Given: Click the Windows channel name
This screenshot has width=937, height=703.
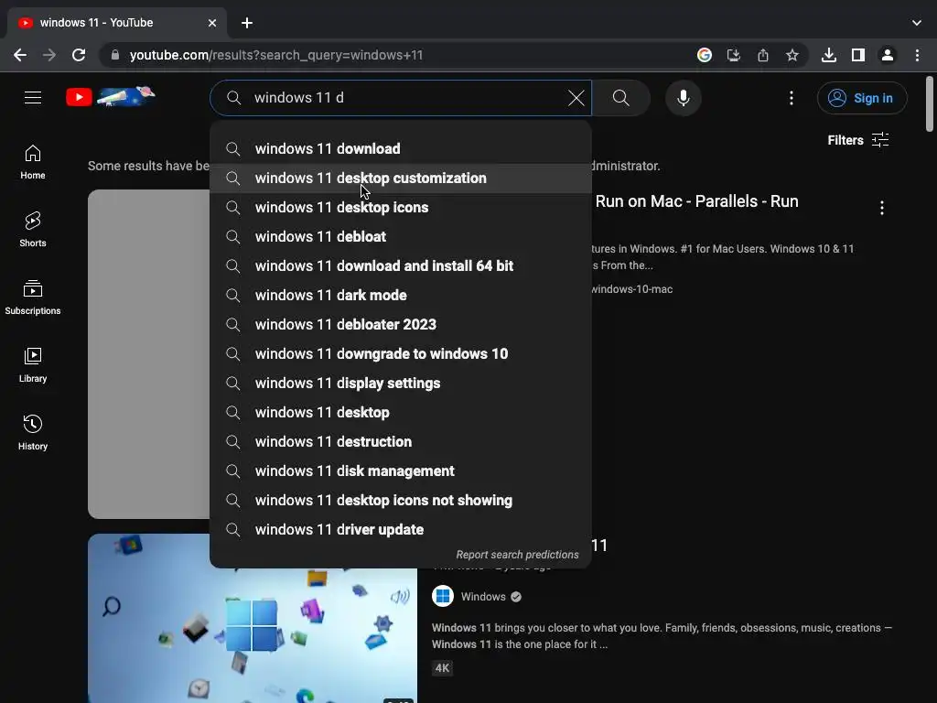Looking at the screenshot, I should click(483, 597).
